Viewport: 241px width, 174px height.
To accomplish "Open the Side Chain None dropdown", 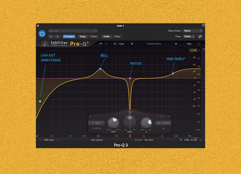I will (x=193, y=31).
